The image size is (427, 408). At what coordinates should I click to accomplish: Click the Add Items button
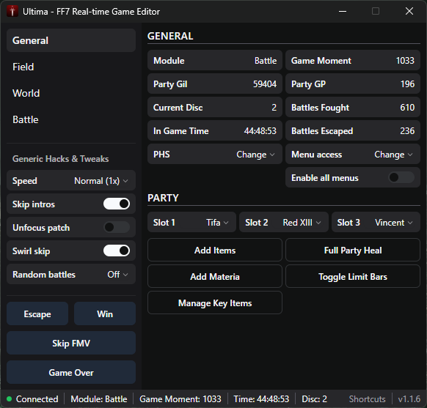(215, 250)
